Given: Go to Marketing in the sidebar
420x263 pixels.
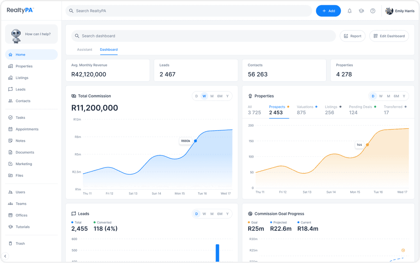Looking at the screenshot, I should coord(31,164).
